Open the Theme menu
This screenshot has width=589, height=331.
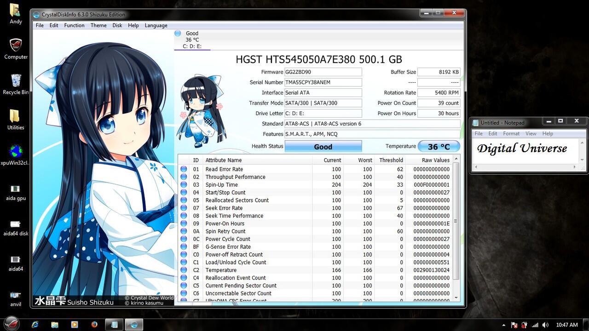pyautogui.click(x=98, y=25)
